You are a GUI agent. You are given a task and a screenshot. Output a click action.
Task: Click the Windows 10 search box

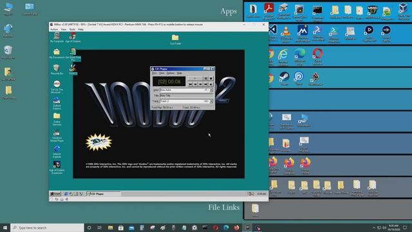point(47,227)
